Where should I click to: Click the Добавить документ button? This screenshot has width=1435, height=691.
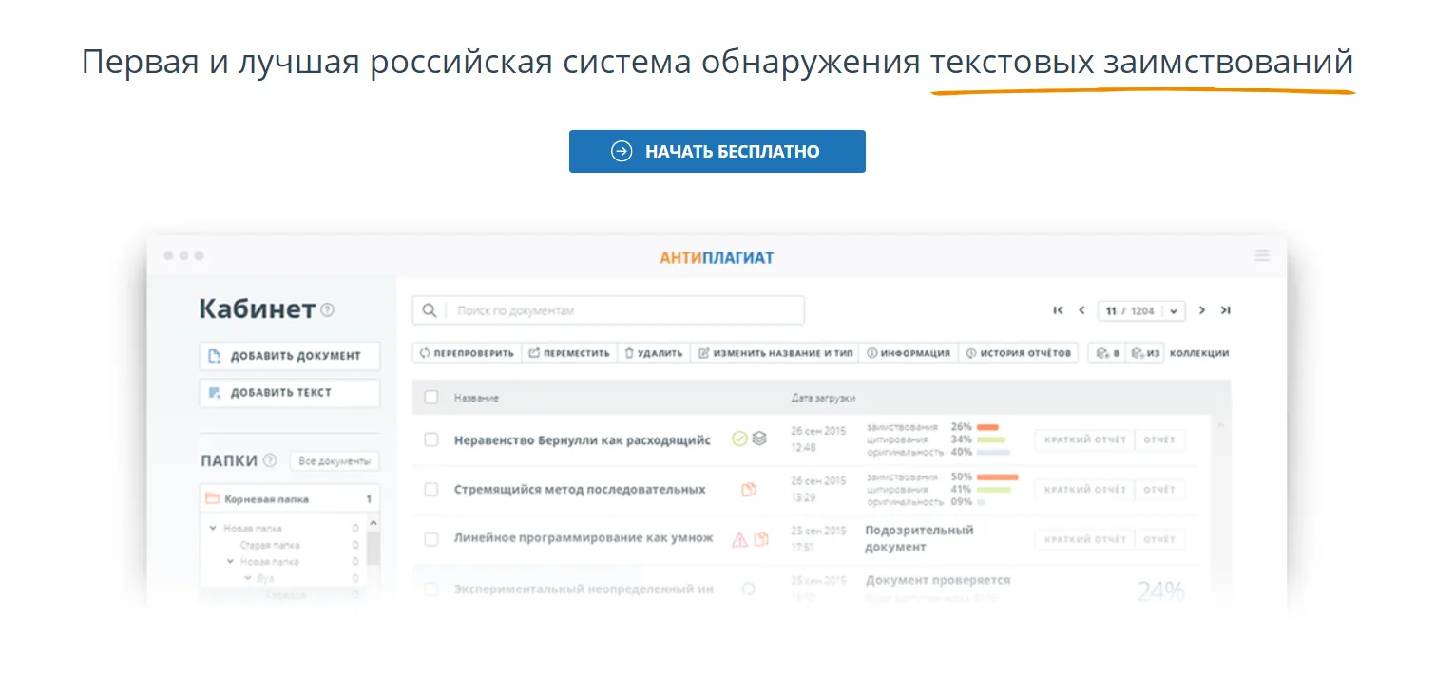pos(289,356)
